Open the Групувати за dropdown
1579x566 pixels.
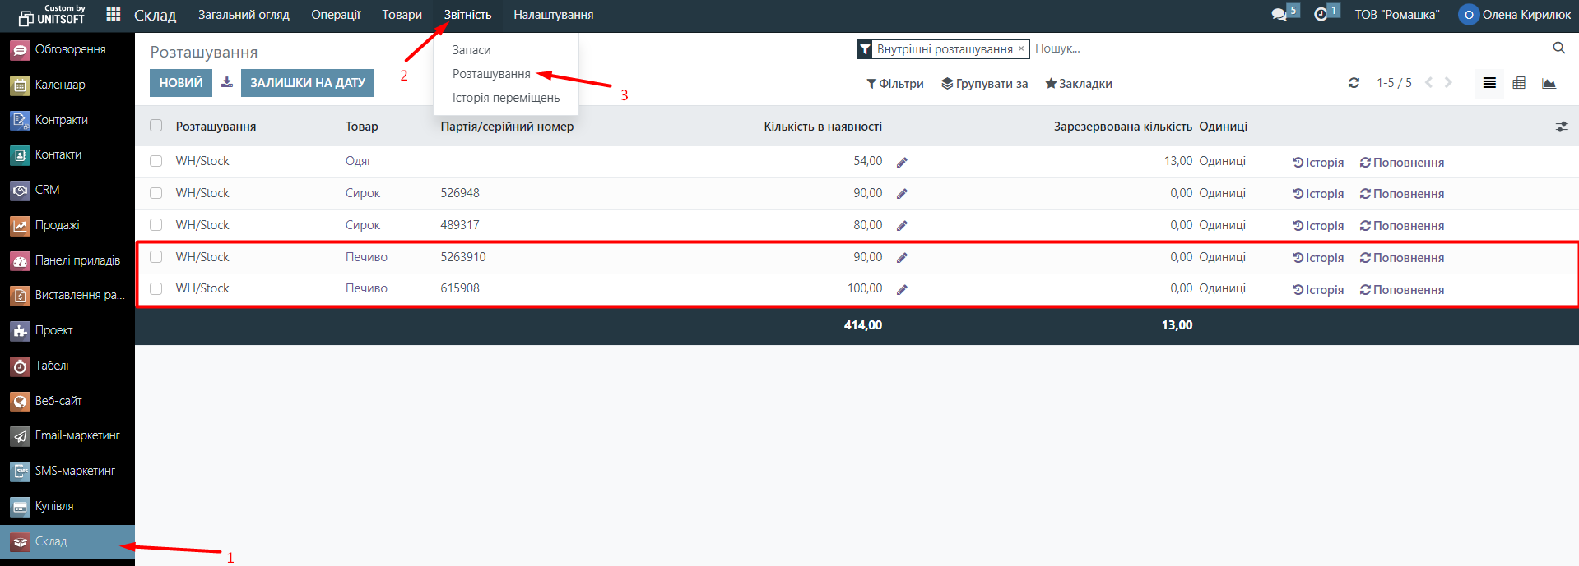click(985, 84)
